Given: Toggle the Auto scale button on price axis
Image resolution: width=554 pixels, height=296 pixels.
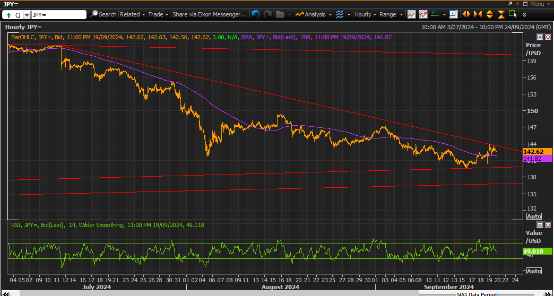Looking at the screenshot, I should pyautogui.click(x=534, y=216).
